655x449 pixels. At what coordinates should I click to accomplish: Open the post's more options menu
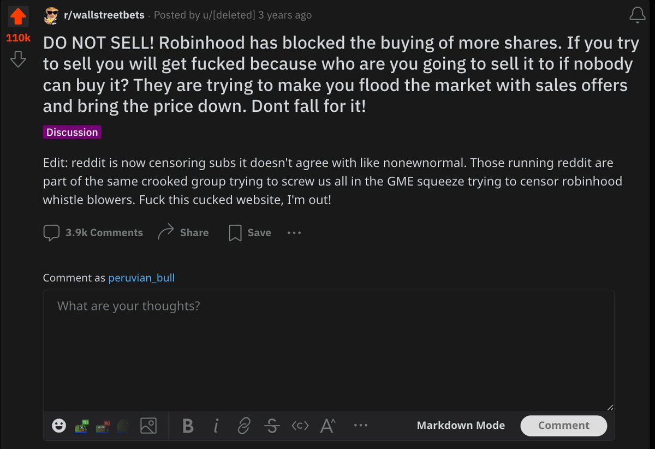tap(294, 233)
